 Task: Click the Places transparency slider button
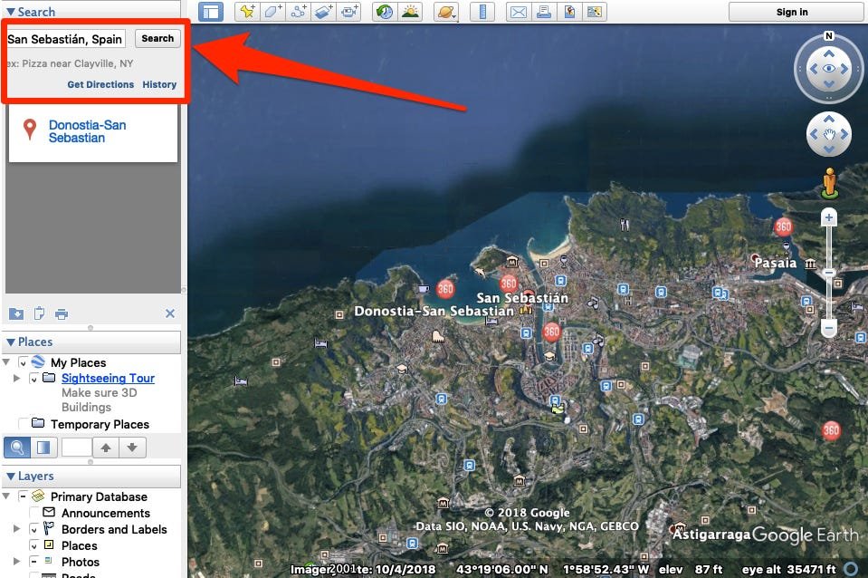[x=43, y=448]
